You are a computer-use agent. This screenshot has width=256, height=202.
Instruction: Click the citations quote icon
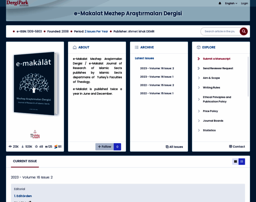(46, 147)
